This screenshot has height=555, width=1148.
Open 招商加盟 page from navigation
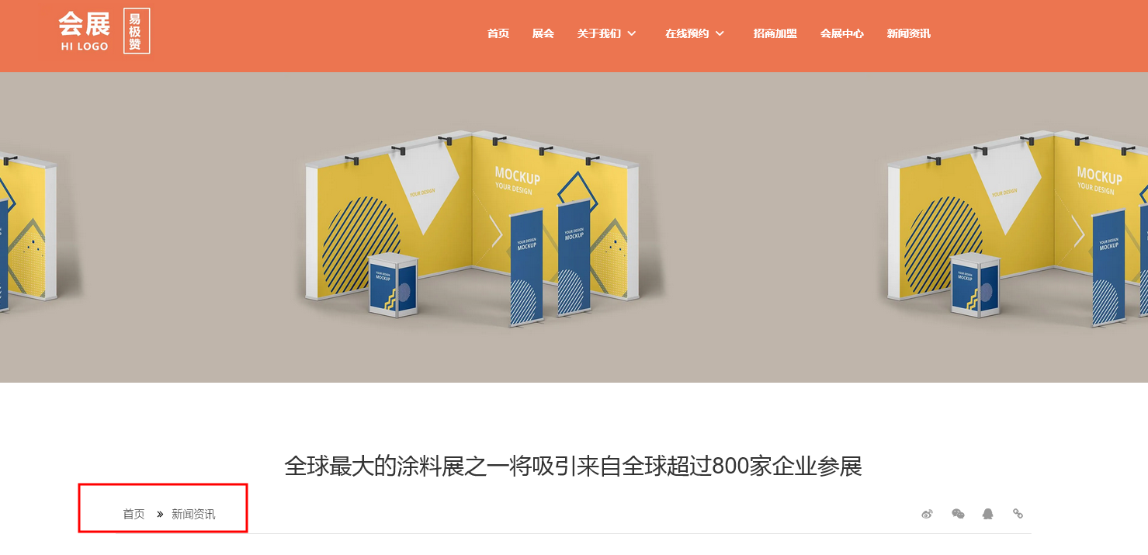click(775, 33)
